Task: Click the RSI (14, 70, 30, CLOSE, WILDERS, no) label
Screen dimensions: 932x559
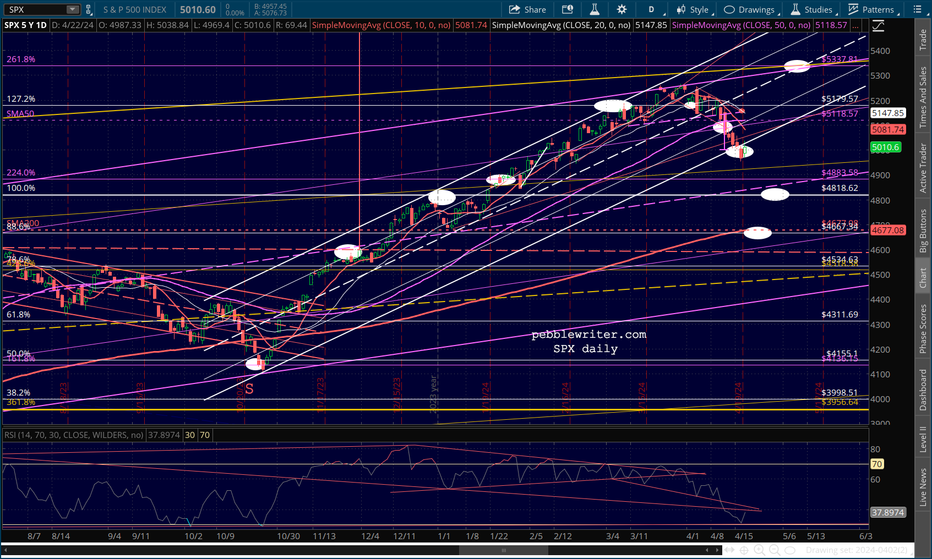Action: click(x=74, y=435)
